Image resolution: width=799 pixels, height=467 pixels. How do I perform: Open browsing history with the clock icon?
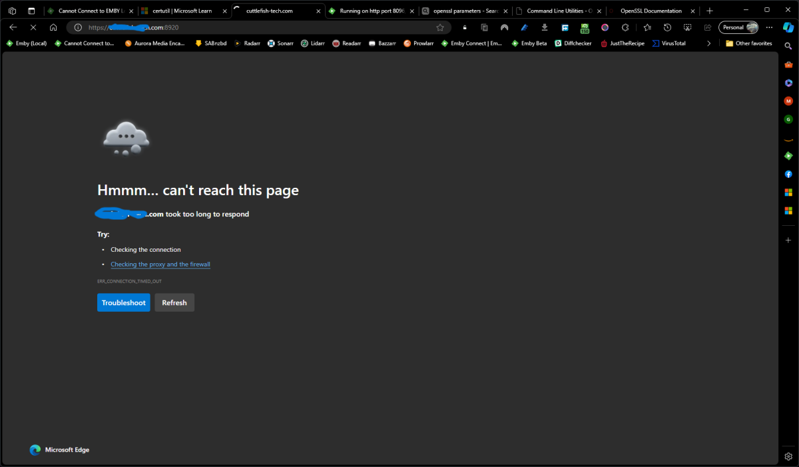pyautogui.click(x=666, y=27)
